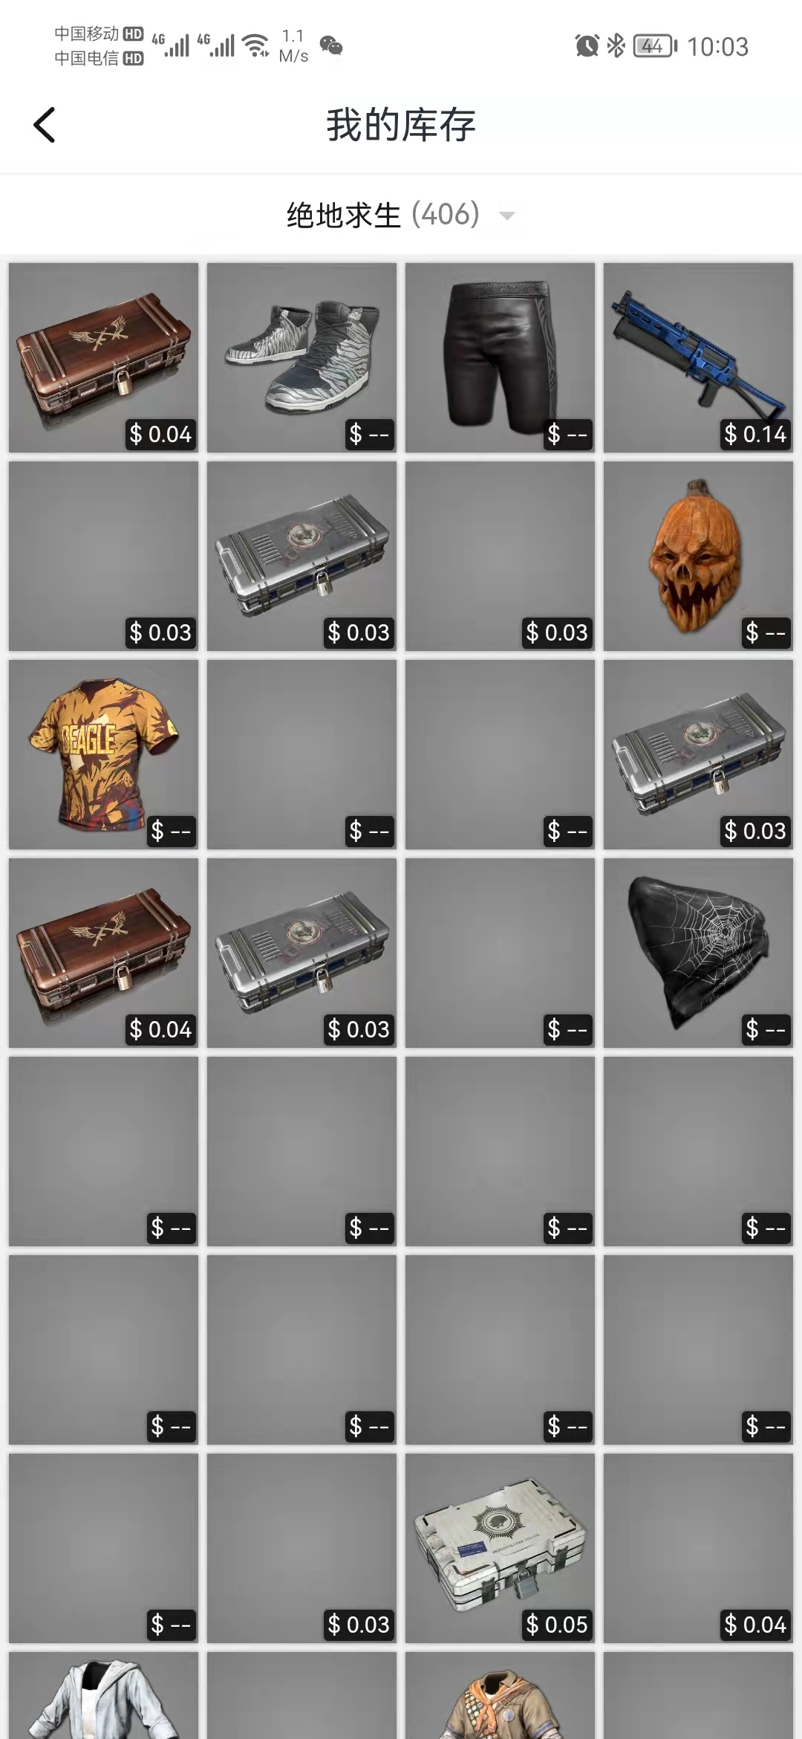Viewport: 802px width, 1739px height.
Task: Open the 绝地求生 game selector label
Action: (344, 216)
